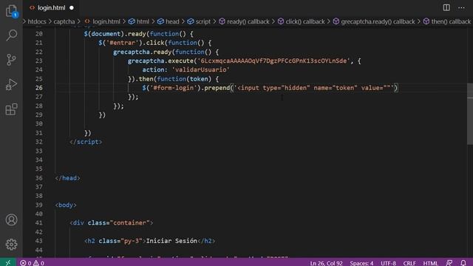This screenshot has width=473, height=266.
Task: Open the grecaptcha.ready() callback breadcrumb
Action: (x=374, y=21)
